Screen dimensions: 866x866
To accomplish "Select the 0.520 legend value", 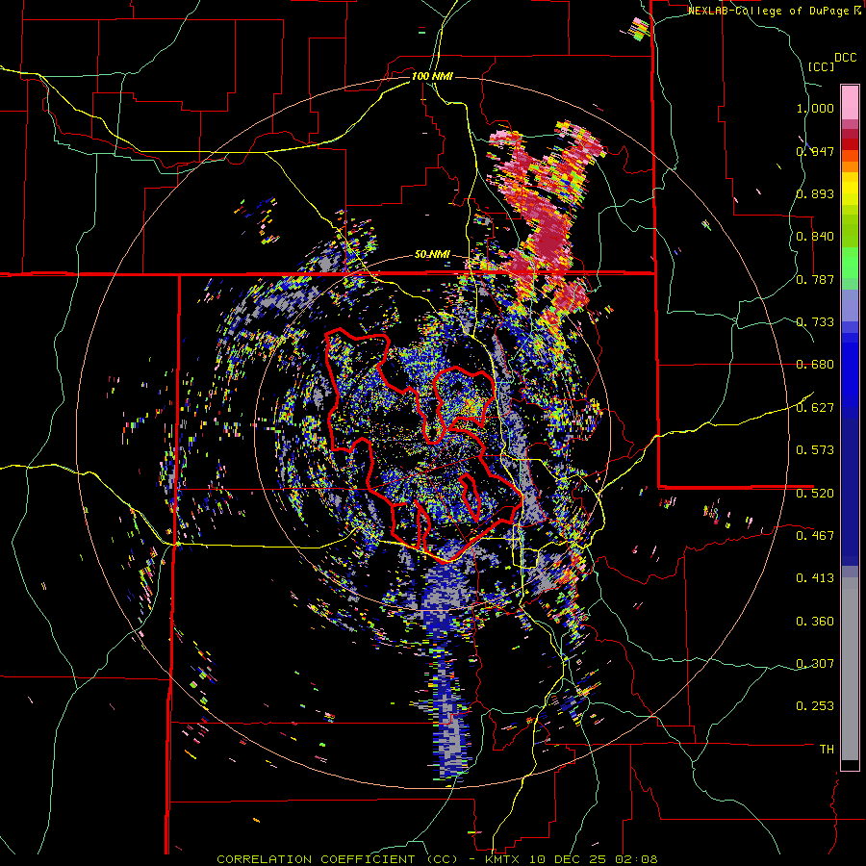I will pos(815,493).
